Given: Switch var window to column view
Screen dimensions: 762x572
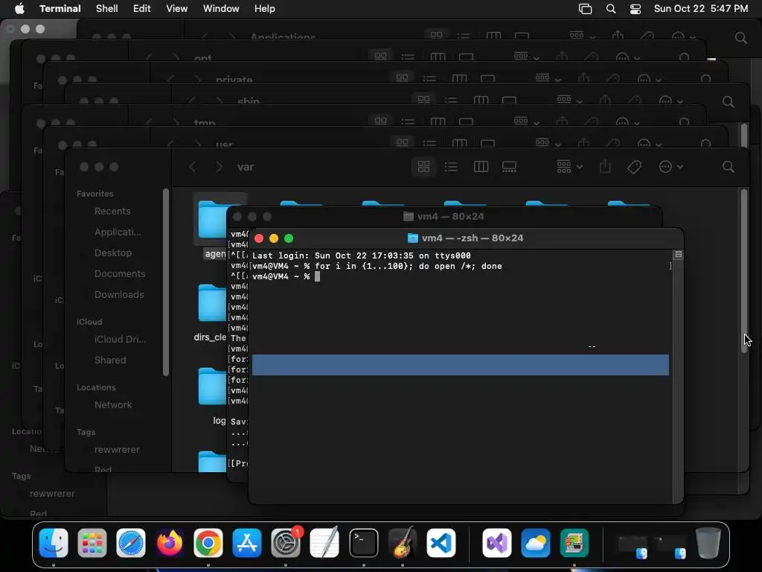Looking at the screenshot, I should tap(481, 167).
